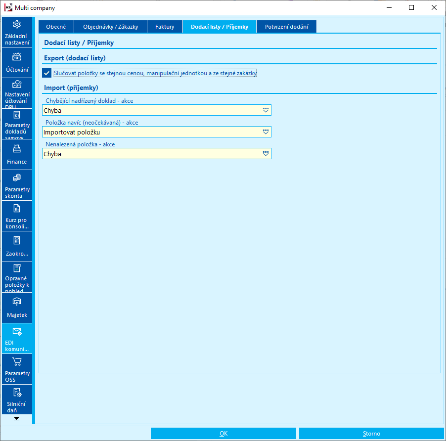
Task: Minimize the Multi company window
Action: tap(389, 8)
